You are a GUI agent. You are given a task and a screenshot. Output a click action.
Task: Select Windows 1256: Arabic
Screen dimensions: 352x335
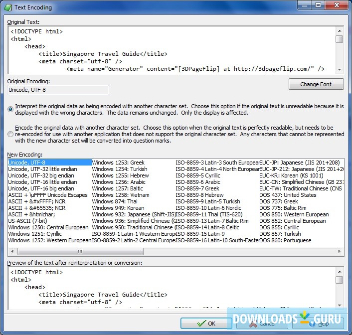(x=119, y=182)
